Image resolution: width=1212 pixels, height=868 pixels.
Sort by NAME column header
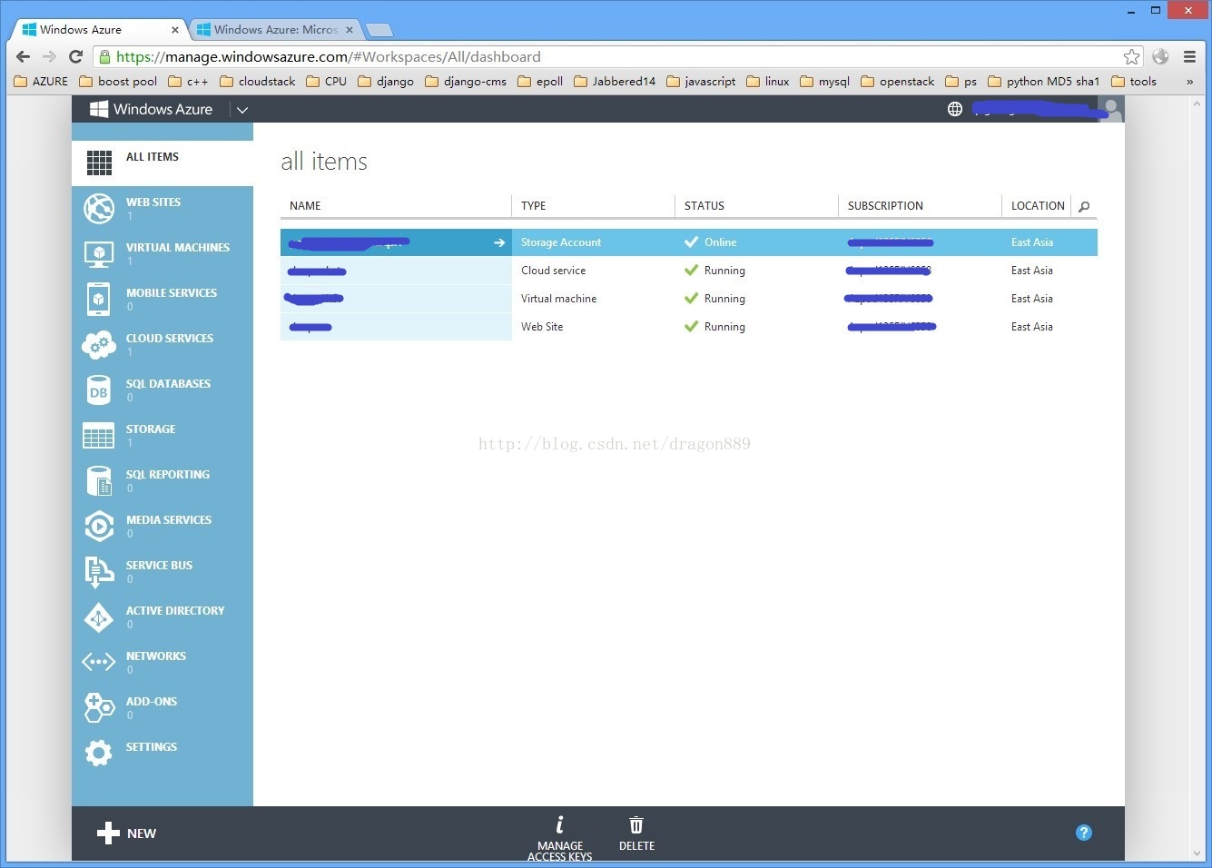(305, 206)
